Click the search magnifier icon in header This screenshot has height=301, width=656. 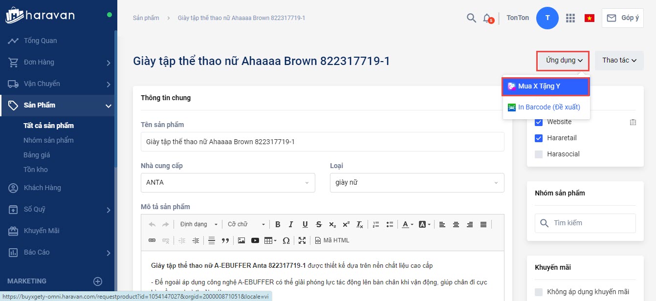point(471,18)
